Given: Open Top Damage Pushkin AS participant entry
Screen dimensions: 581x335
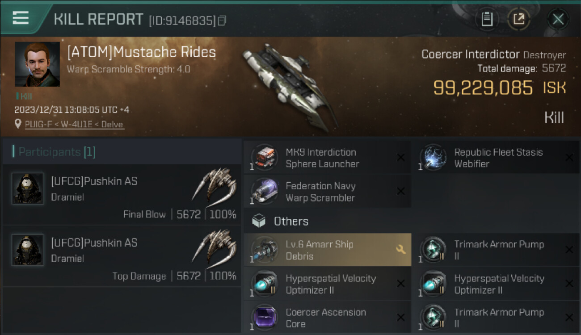Looking at the screenshot, I should click(x=122, y=256).
